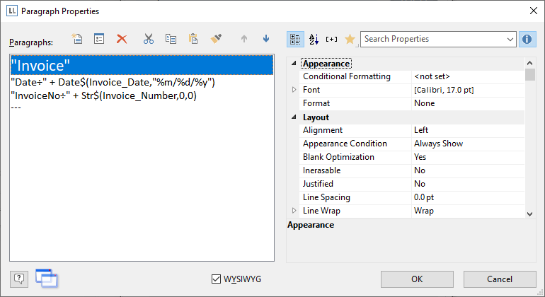
Task: Sort properties alphabetically
Action: pos(314,39)
